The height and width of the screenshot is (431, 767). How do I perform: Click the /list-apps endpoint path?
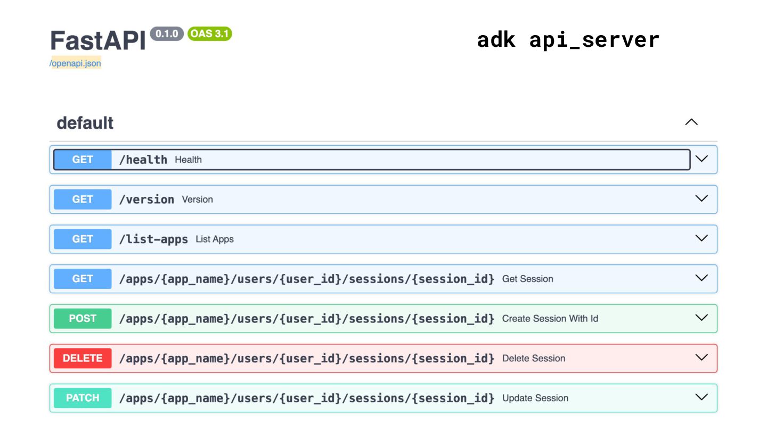click(x=153, y=239)
